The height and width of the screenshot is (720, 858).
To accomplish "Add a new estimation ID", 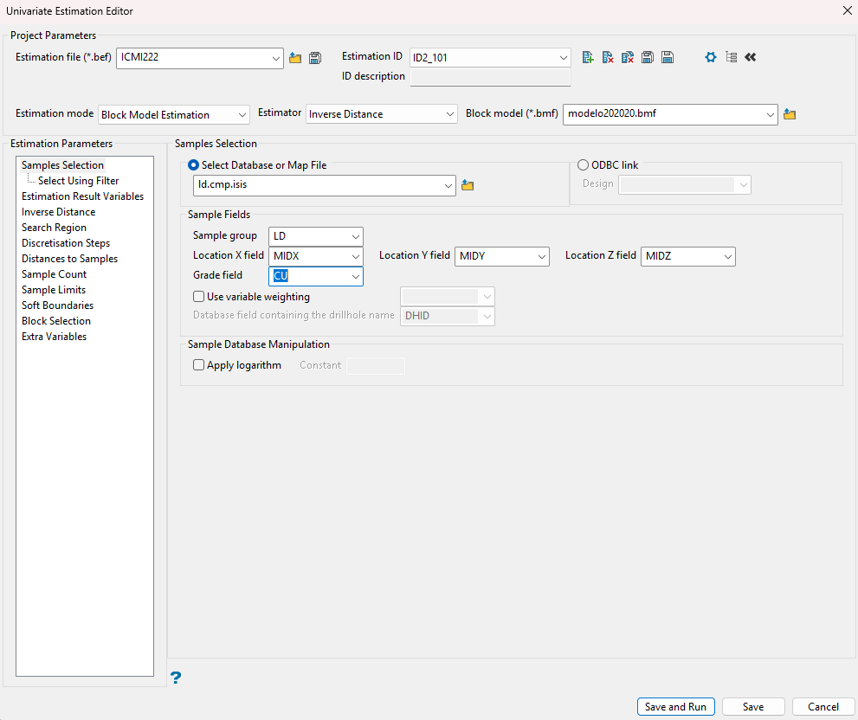I will click(588, 57).
